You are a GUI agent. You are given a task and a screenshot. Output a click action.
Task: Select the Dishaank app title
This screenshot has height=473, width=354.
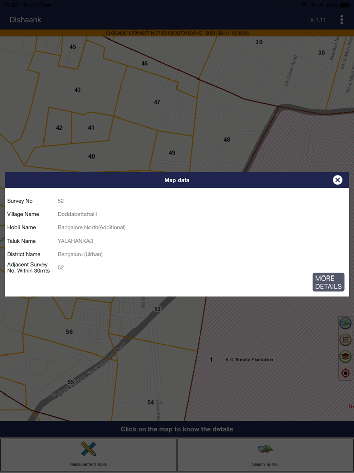coord(25,20)
